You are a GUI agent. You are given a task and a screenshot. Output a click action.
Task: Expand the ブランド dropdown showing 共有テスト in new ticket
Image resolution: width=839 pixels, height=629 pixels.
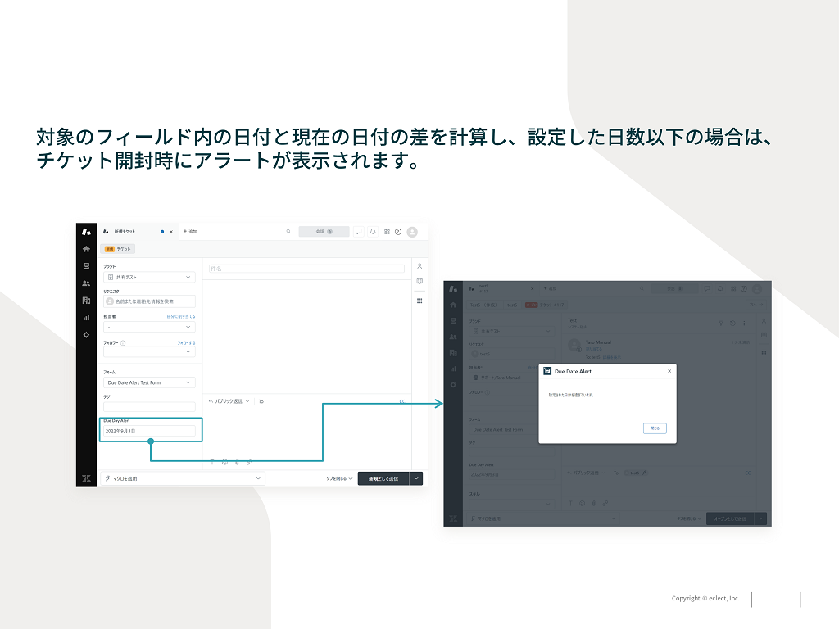(149, 278)
